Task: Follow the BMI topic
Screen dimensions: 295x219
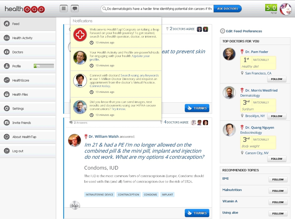Action: pos(278,180)
